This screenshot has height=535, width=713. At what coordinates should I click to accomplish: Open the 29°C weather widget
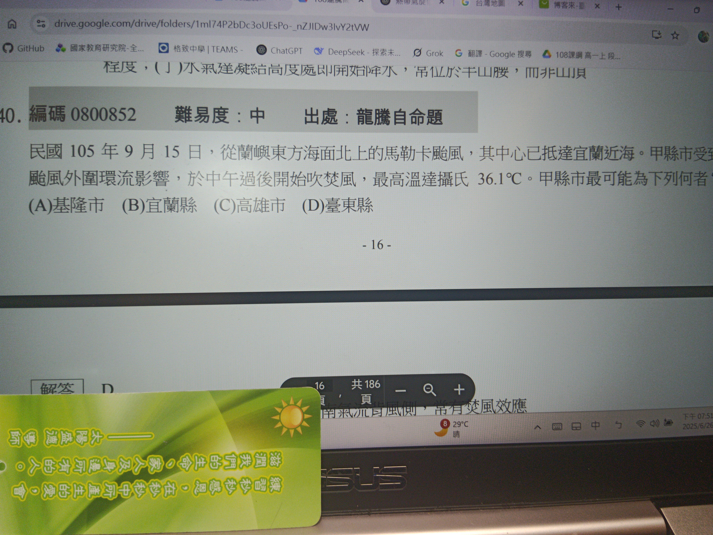point(451,428)
